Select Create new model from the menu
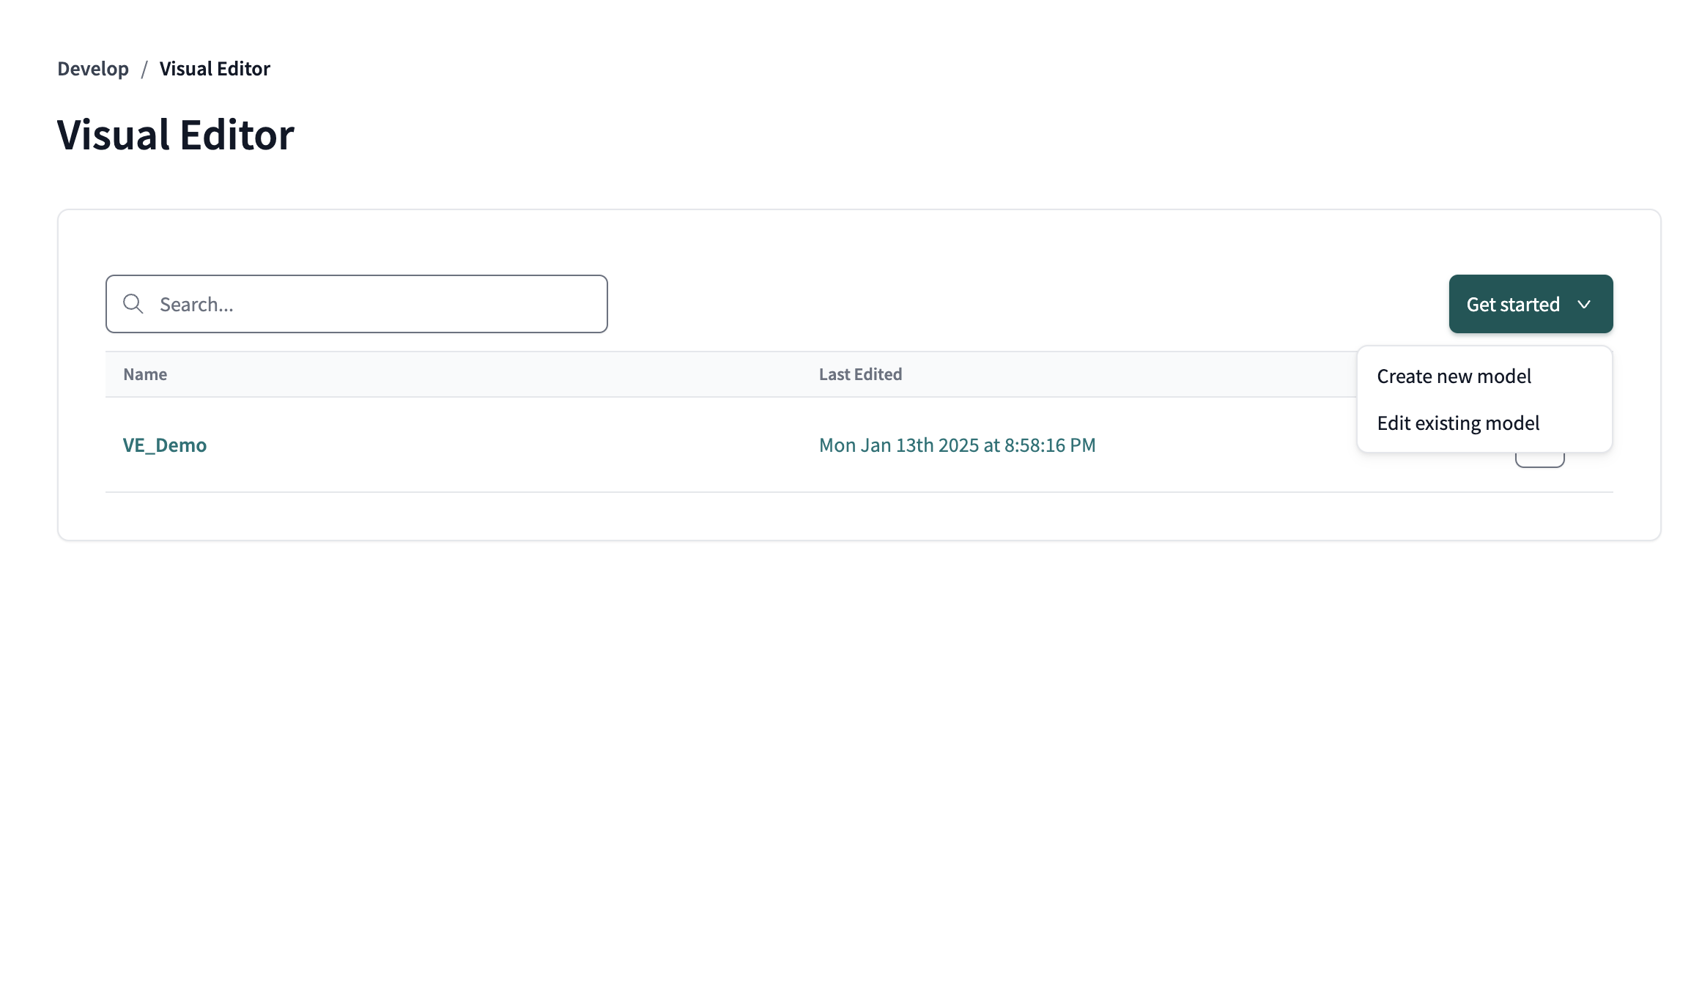The image size is (1691, 1007). point(1454,376)
